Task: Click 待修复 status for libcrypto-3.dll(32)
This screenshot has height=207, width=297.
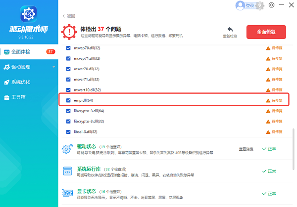Action: tap(277, 122)
